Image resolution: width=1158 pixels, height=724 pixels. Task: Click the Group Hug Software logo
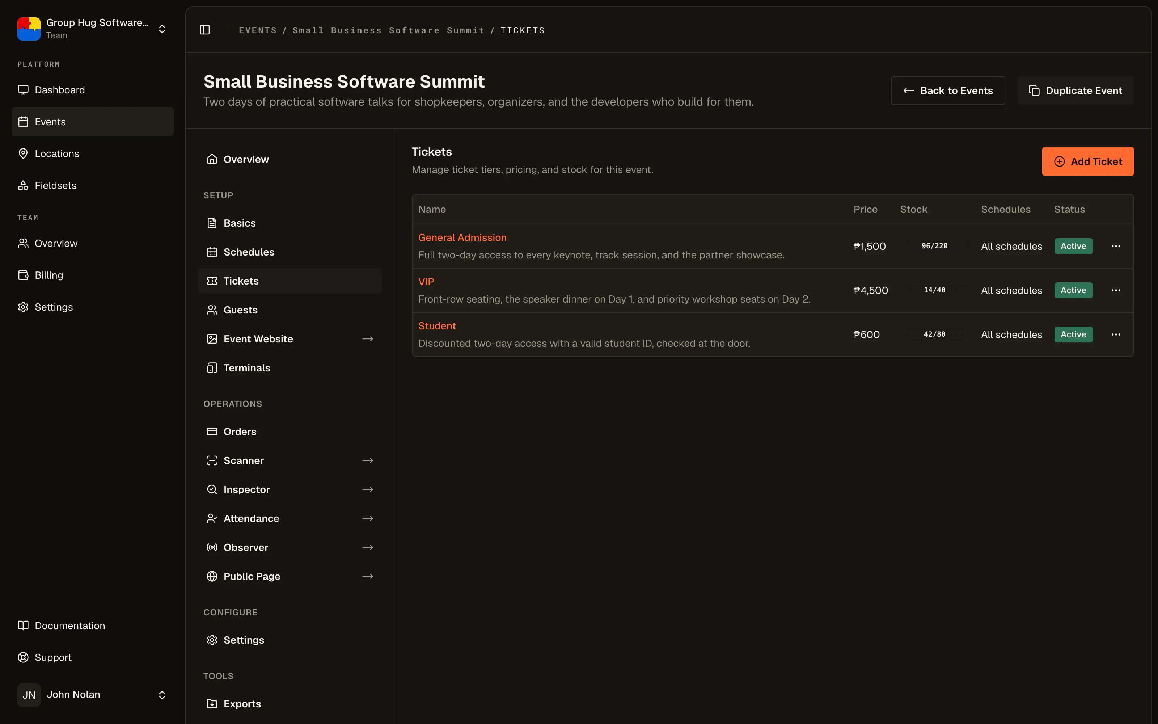pos(29,29)
